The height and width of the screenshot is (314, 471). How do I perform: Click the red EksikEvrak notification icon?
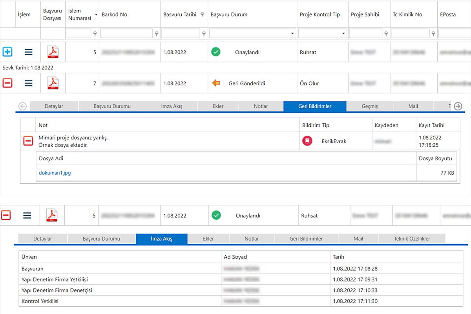coord(307,141)
